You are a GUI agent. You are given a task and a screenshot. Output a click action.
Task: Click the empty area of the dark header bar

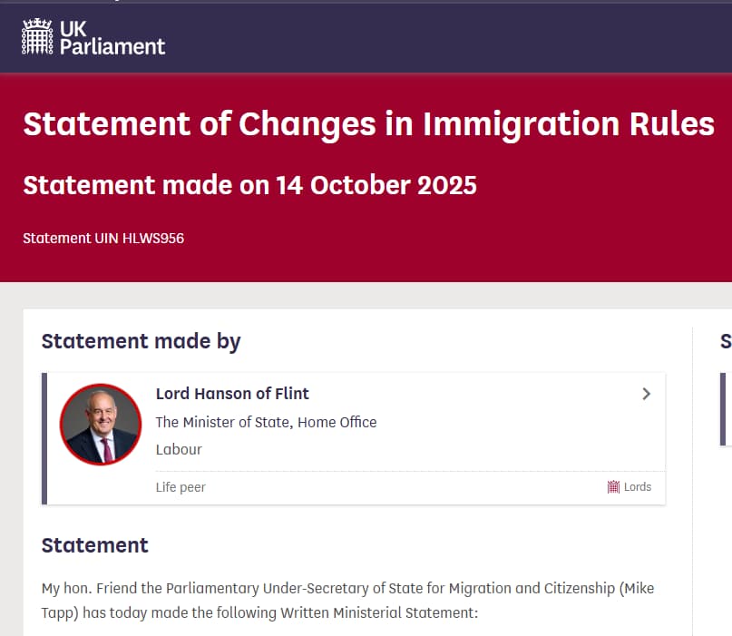[x=454, y=37]
